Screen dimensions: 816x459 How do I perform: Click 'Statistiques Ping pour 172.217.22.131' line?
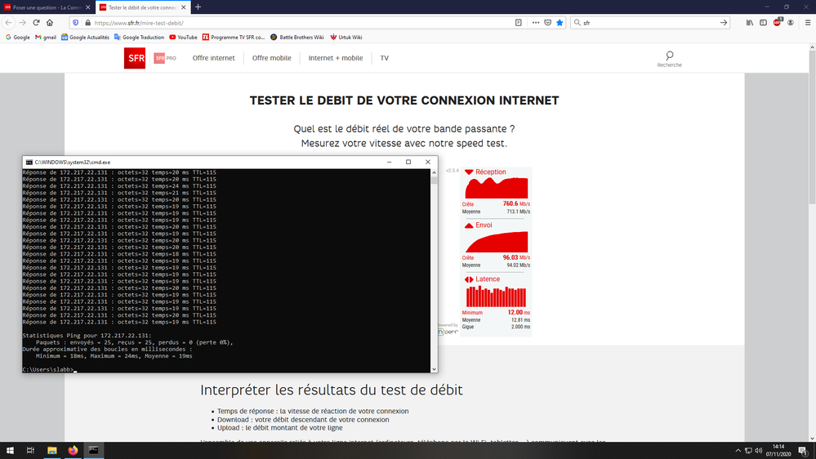tap(87, 336)
